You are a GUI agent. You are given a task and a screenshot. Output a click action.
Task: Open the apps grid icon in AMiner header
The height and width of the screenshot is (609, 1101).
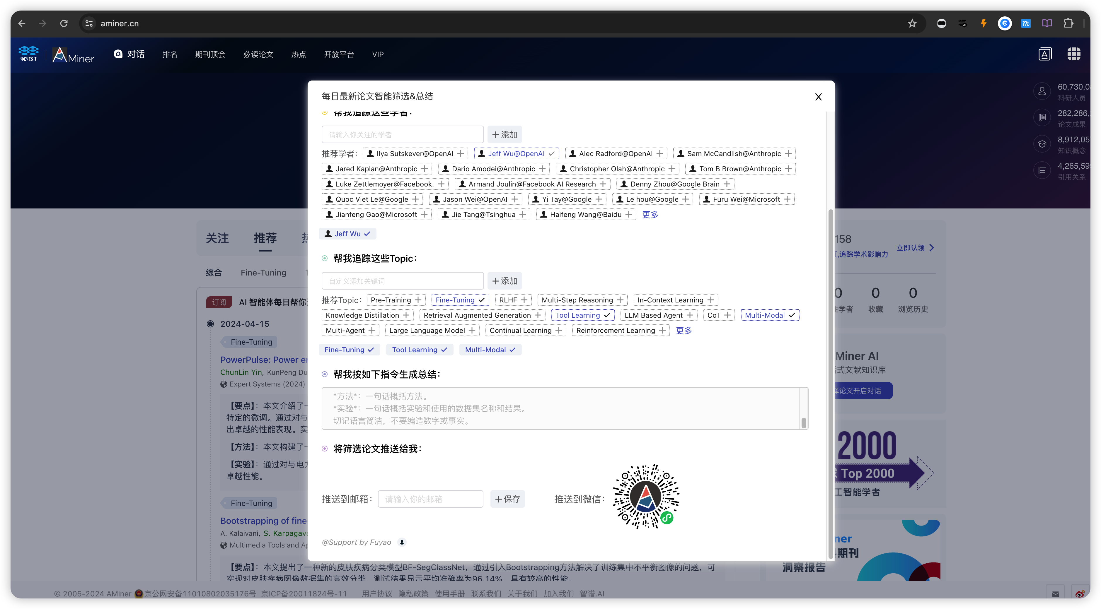coord(1074,54)
